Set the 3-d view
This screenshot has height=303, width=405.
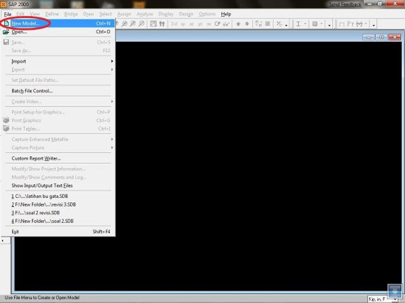tap(174, 24)
